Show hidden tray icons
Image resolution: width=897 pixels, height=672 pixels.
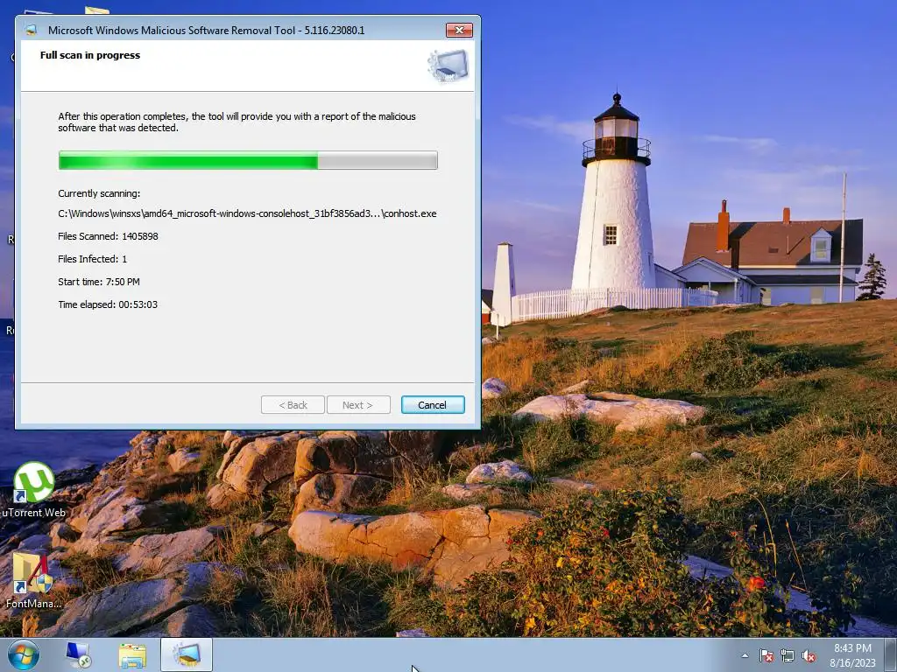point(745,655)
